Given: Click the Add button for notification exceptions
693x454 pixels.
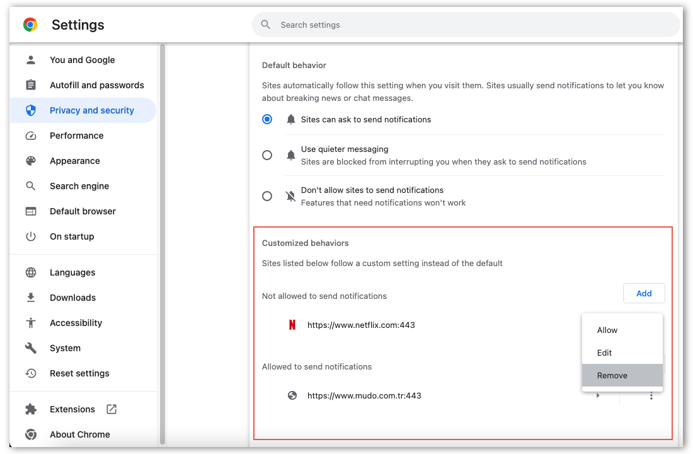Looking at the screenshot, I should (x=644, y=293).
